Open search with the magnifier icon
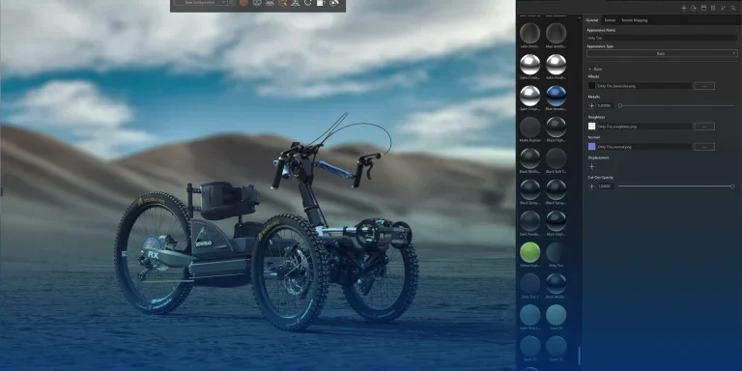 (732, 8)
